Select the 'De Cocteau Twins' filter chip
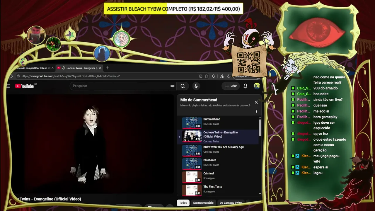The image size is (375, 211). [231, 203]
